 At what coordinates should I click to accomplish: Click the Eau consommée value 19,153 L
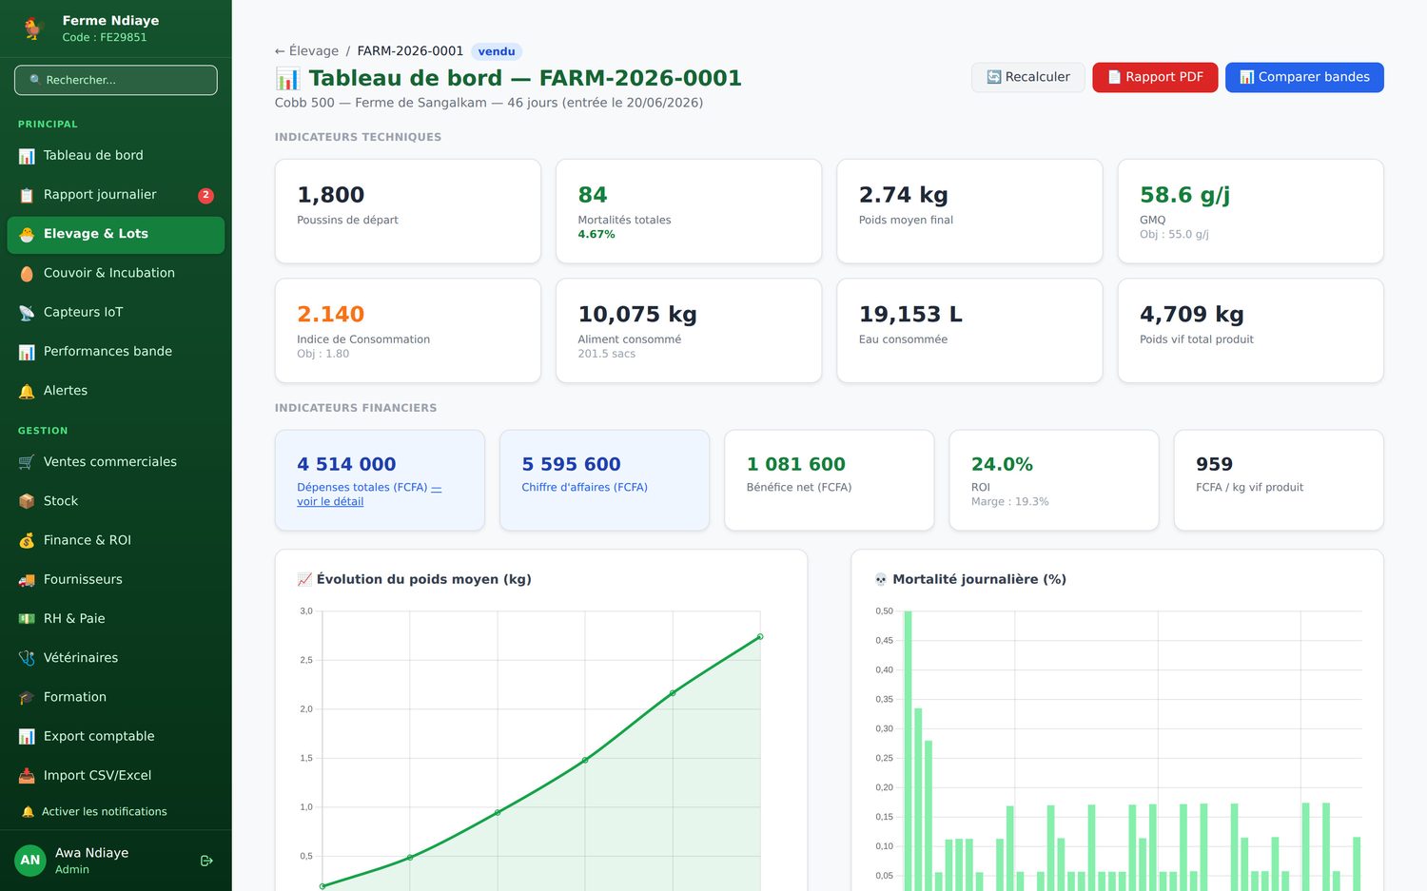[910, 314]
